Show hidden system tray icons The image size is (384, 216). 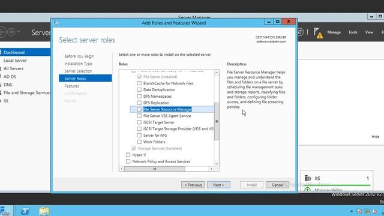pyautogui.click(x=352, y=211)
